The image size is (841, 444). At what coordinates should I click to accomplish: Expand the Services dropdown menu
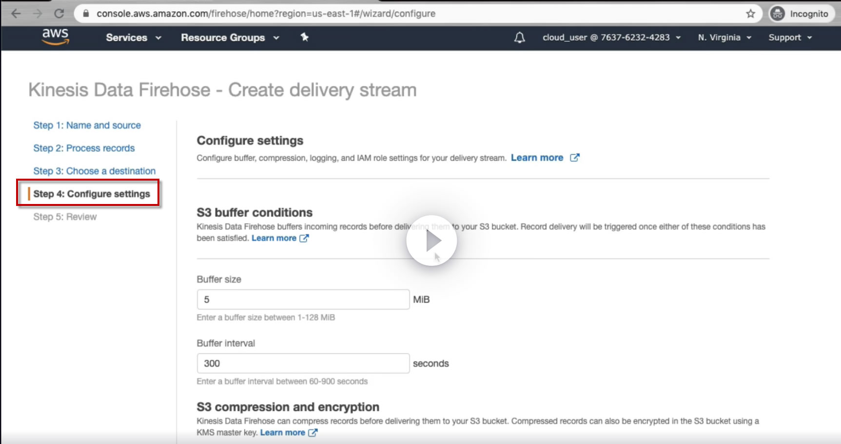click(x=134, y=37)
